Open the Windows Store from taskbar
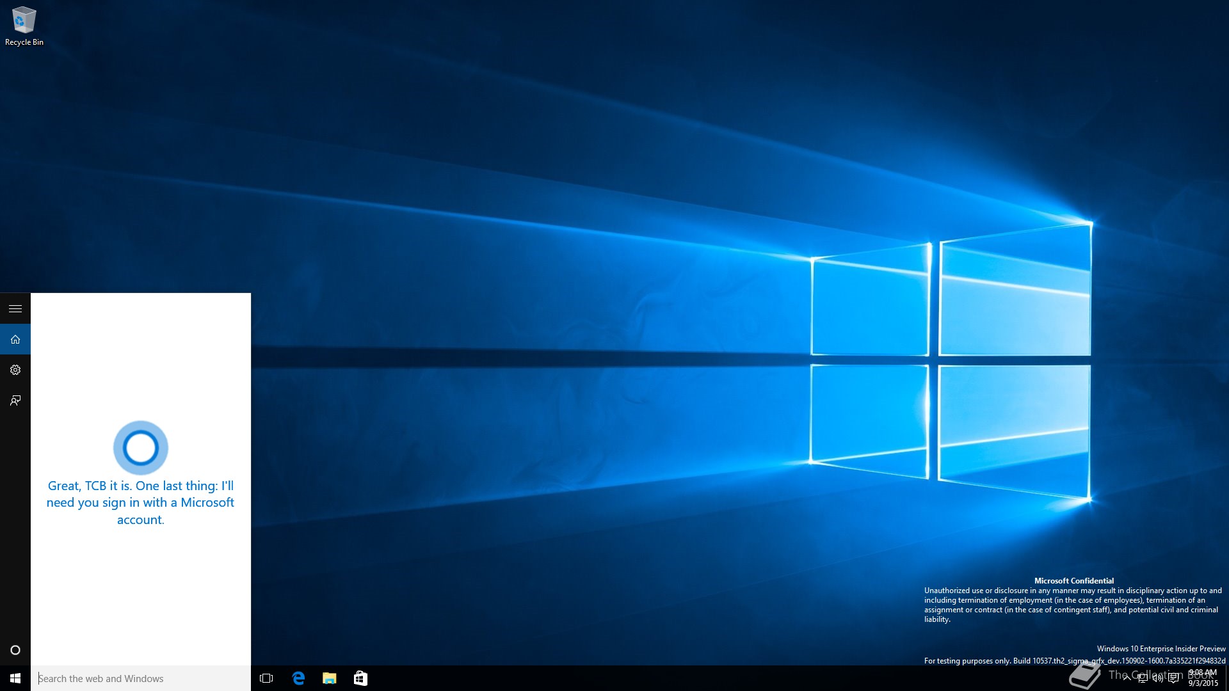This screenshot has width=1229, height=691. (360, 678)
